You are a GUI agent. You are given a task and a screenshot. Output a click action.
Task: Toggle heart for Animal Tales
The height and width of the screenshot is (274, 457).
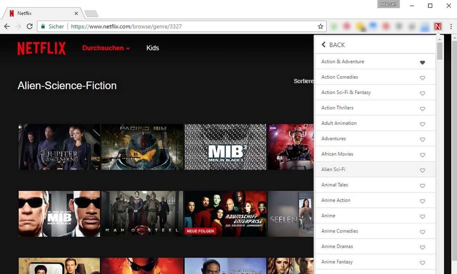click(x=422, y=186)
